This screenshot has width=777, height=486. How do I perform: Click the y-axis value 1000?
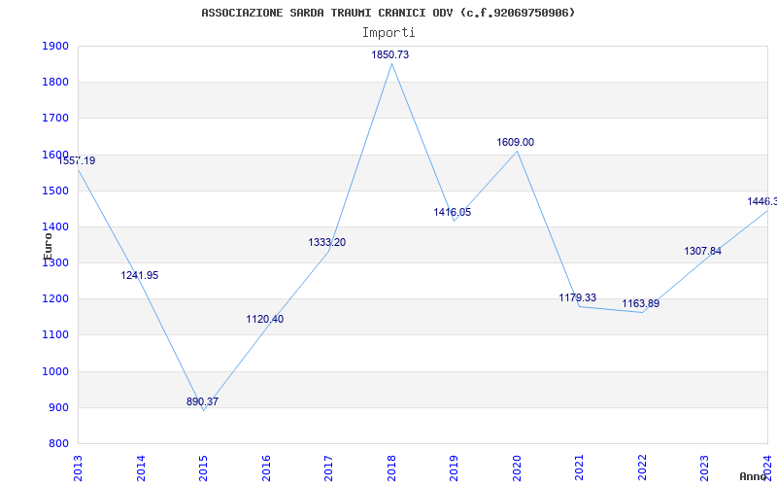tap(55, 371)
